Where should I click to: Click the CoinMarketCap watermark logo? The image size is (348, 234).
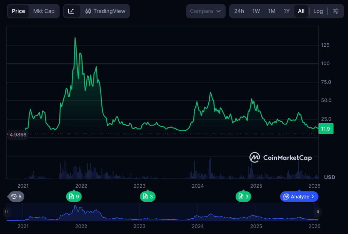(280, 157)
